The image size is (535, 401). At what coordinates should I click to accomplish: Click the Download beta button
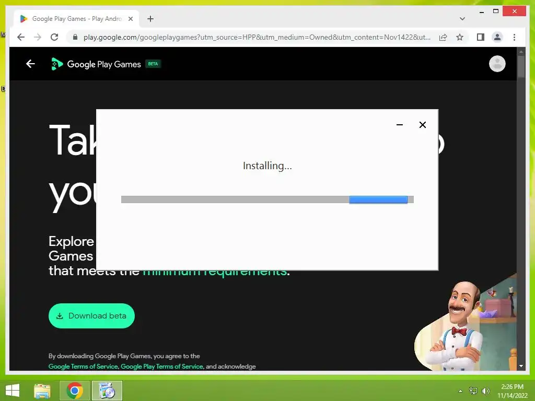(x=91, y=316)
